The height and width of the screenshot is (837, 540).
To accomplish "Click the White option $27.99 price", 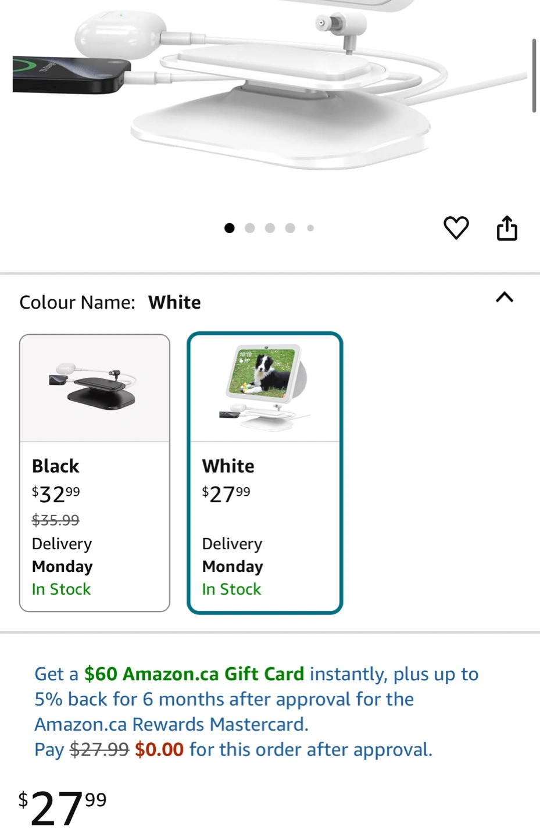I will tap(226, 495).
